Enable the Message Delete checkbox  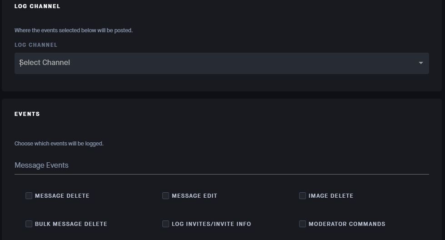tap(29, 196)
